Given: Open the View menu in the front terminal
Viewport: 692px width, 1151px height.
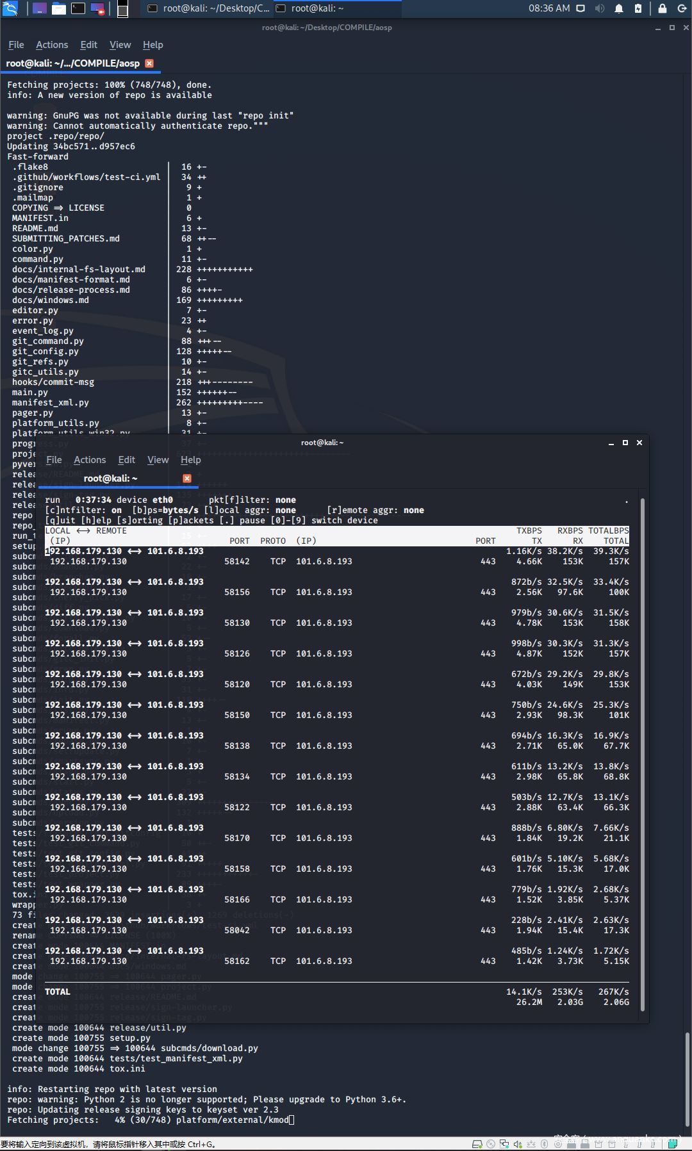Looking at the screenshot, I should 158,460.
